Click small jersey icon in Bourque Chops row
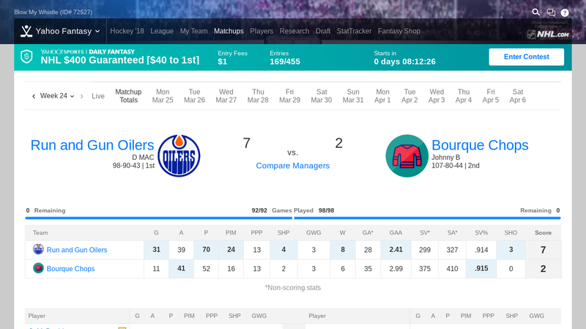This screenshot has height=329, width=586. point(38,268)
